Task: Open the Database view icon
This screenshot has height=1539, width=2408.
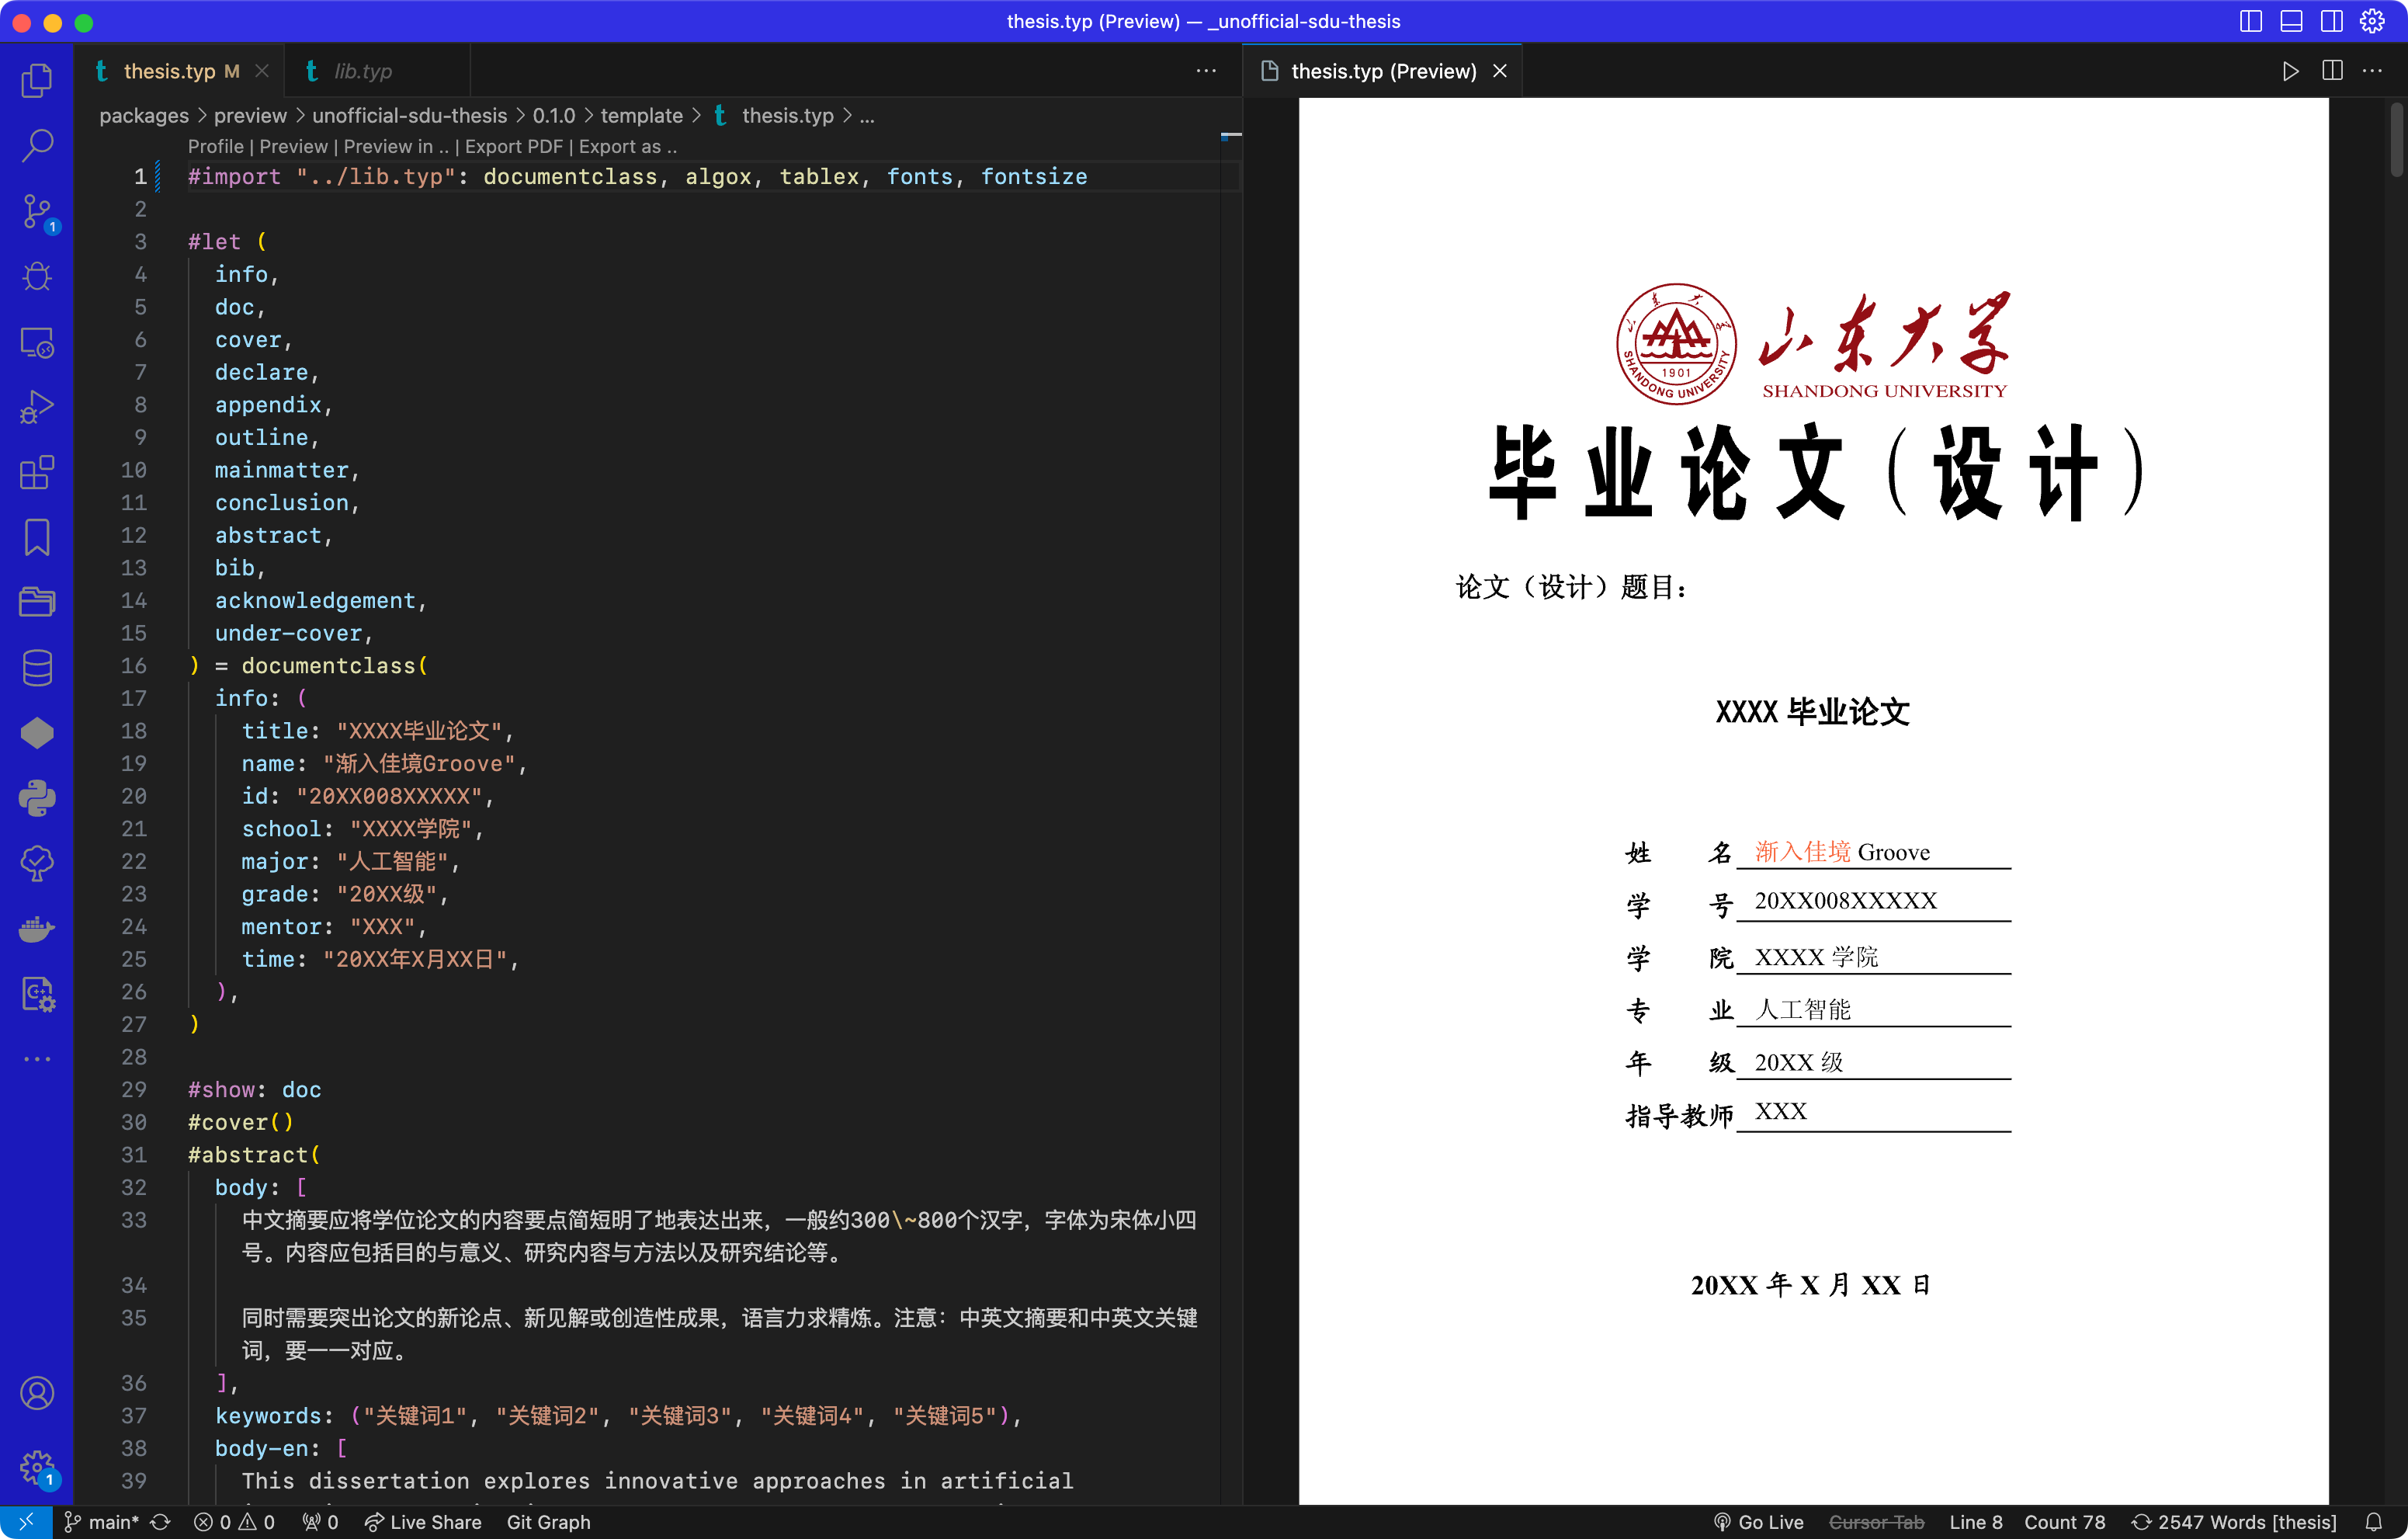Action: click(x=37, y=668)
